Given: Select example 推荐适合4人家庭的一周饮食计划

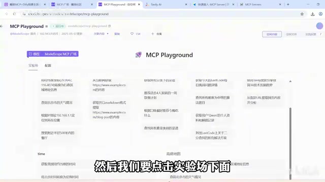Looking at the screenshot, I should tap(160, 96).
